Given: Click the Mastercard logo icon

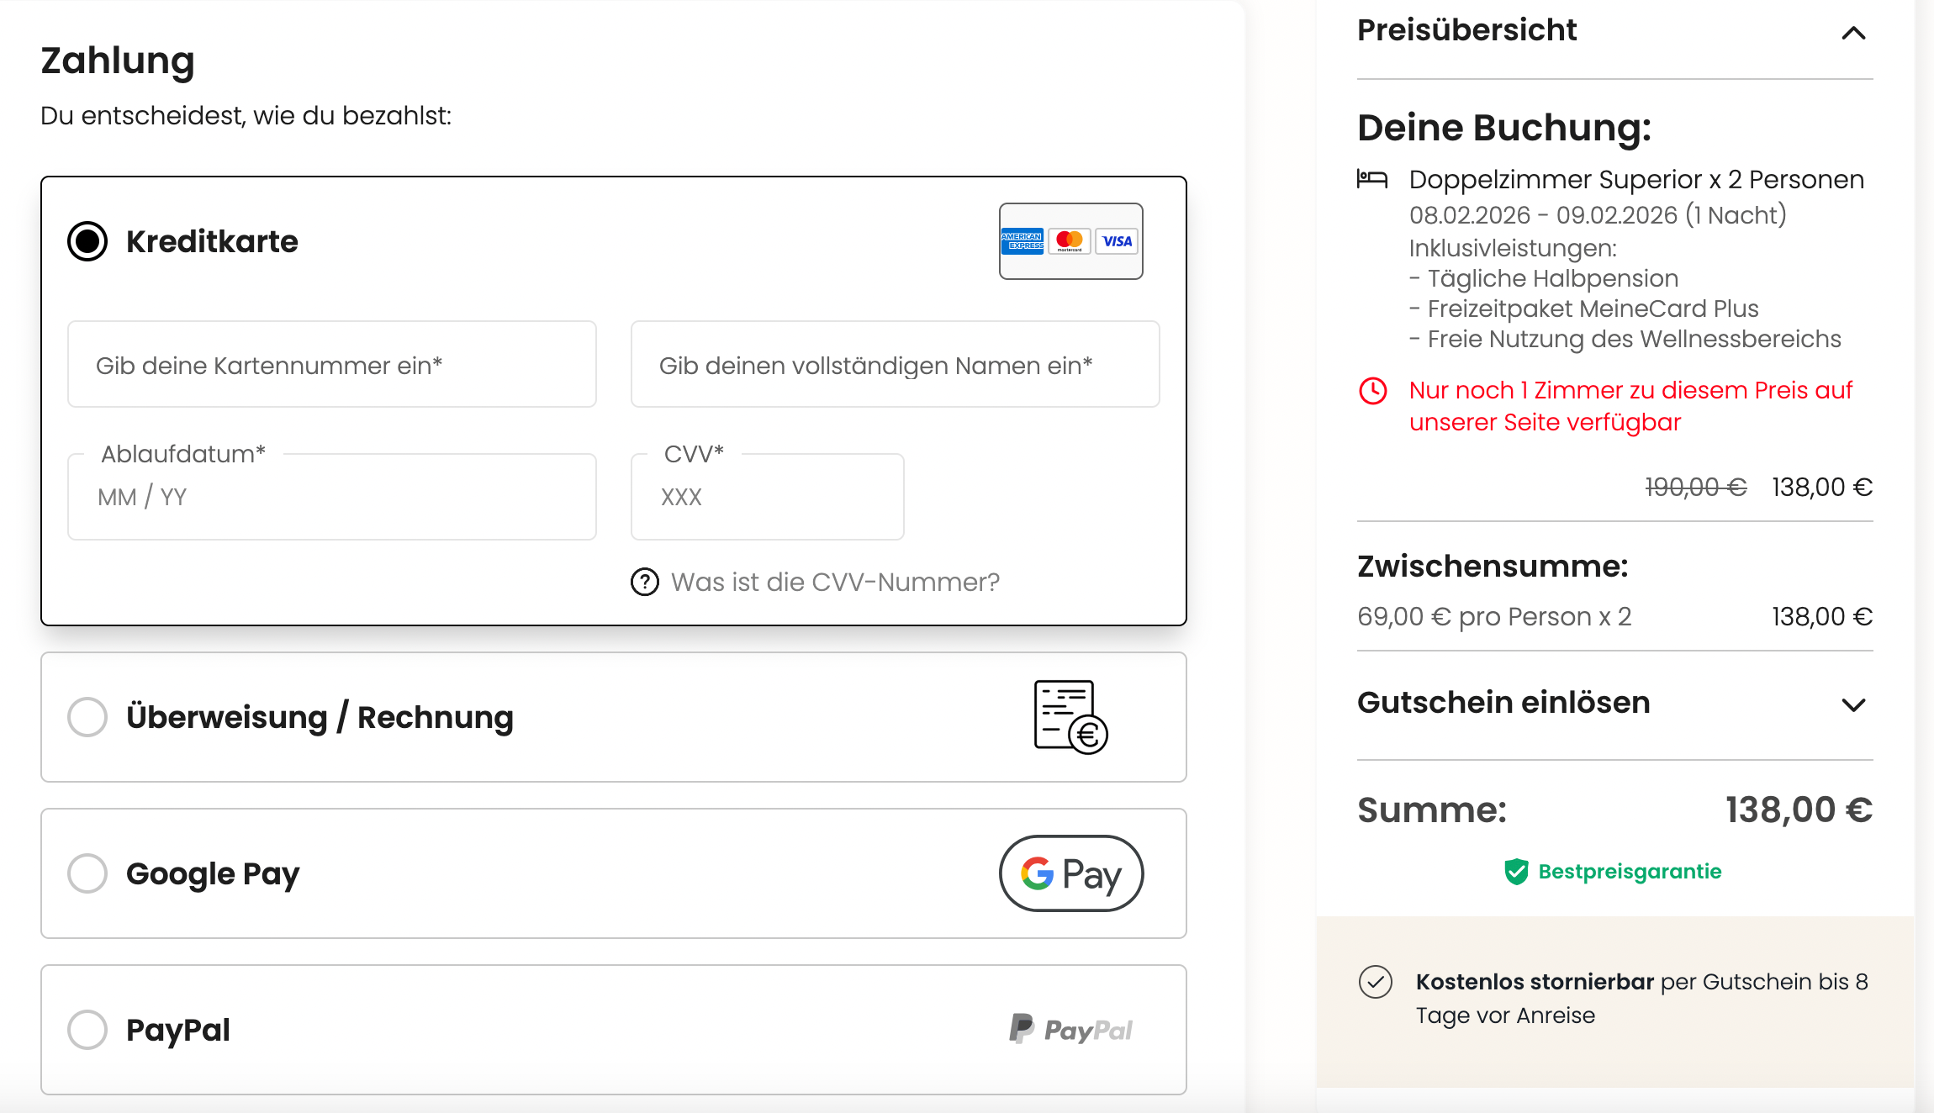Looking at the screenshot, I should (x=1070, y=241).
